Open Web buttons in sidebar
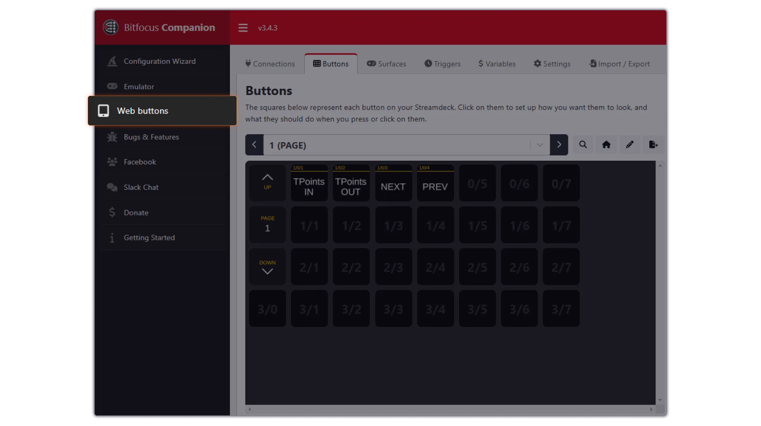 tap(163, 111)
